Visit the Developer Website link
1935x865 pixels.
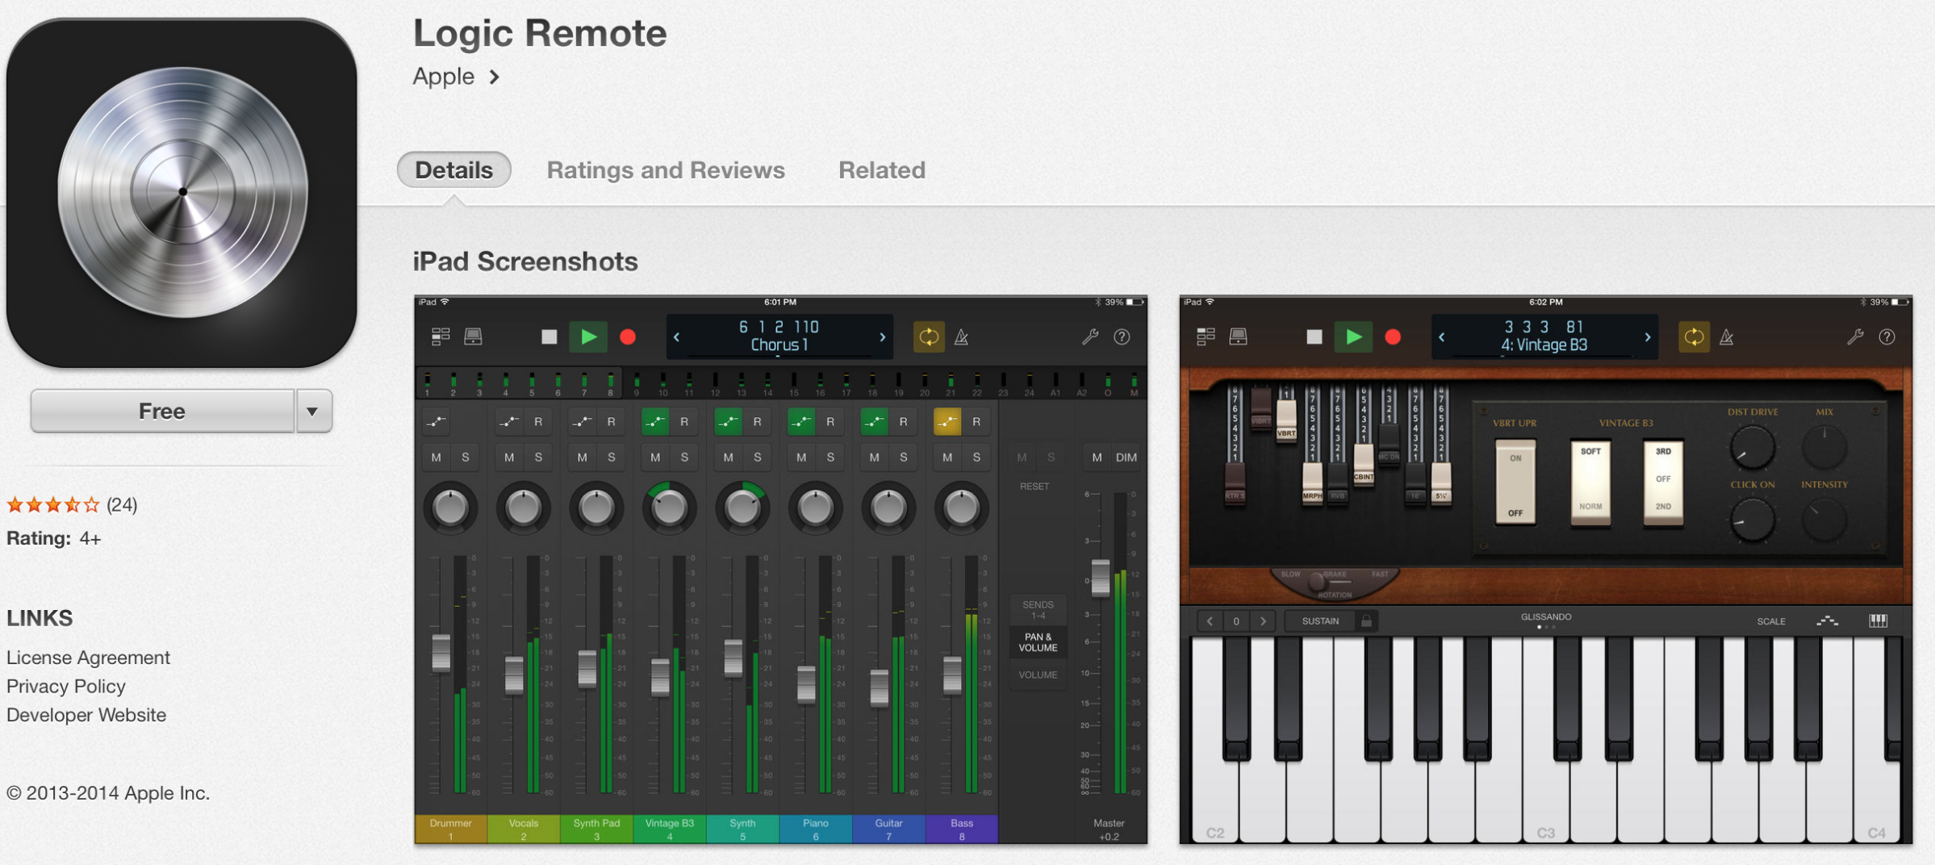coord(86,715)
